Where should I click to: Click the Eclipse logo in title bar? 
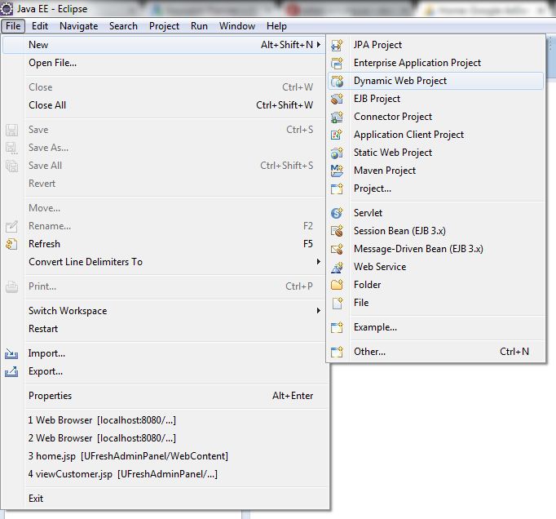[x=7, y=8]
